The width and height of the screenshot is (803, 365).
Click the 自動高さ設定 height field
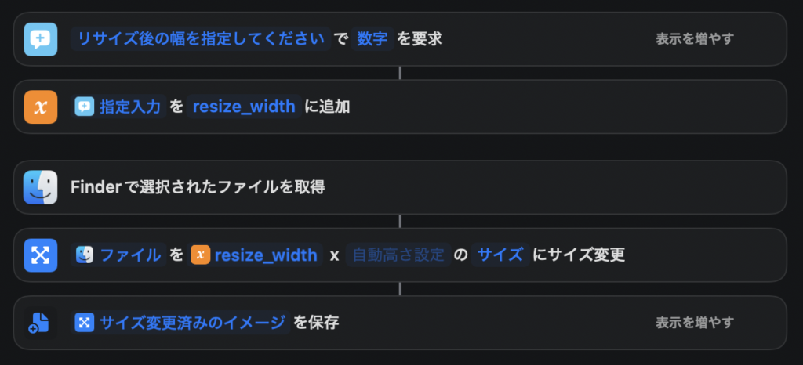398,255
